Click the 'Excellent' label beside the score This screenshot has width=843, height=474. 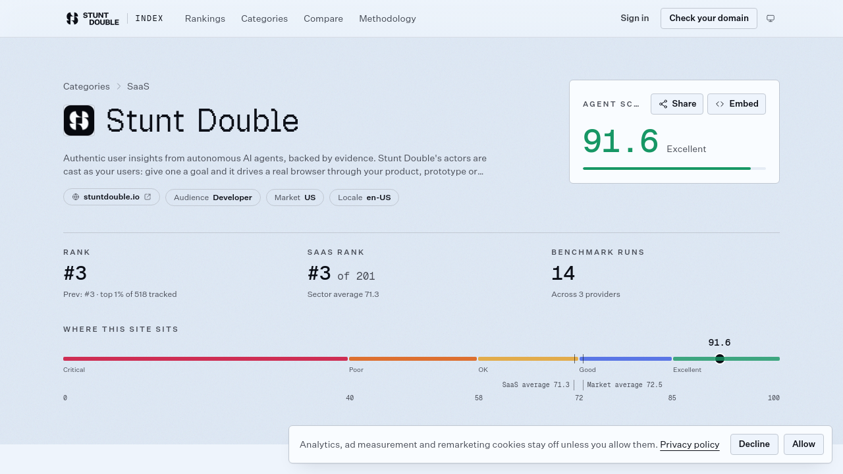pos(686,149)
